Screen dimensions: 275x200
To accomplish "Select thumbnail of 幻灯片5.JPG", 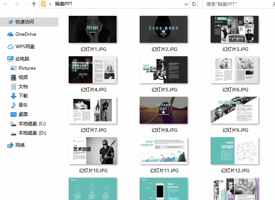I will (x=164, y=70).
